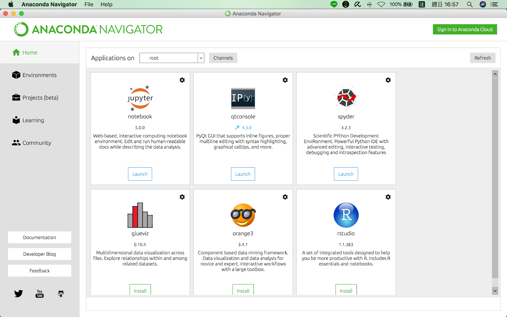Open Spotlight search in the menu bar
This screenshot has width=507, height=317.
[x=470, y=4]
